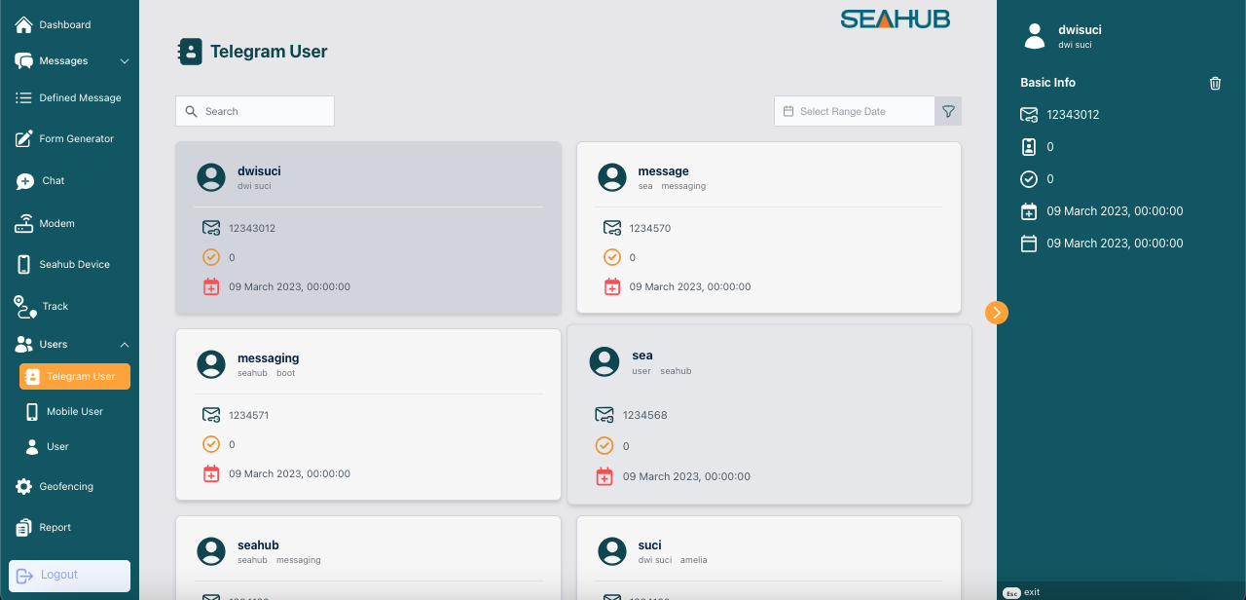Open the Report page
The image size is (1246, 600).
(x=55, y=528)
